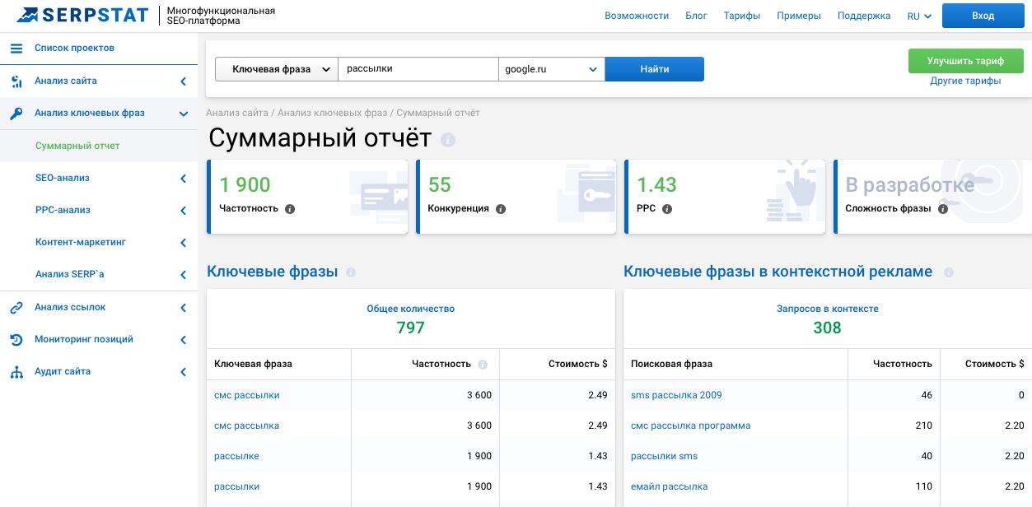Click the Поисковая фраза column header
1032x507 pixels.
(x=671, y=364)
